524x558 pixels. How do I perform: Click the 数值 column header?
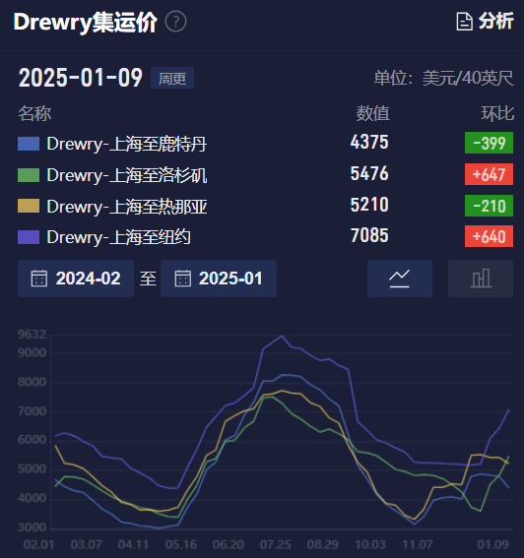[x=373, y=113]
